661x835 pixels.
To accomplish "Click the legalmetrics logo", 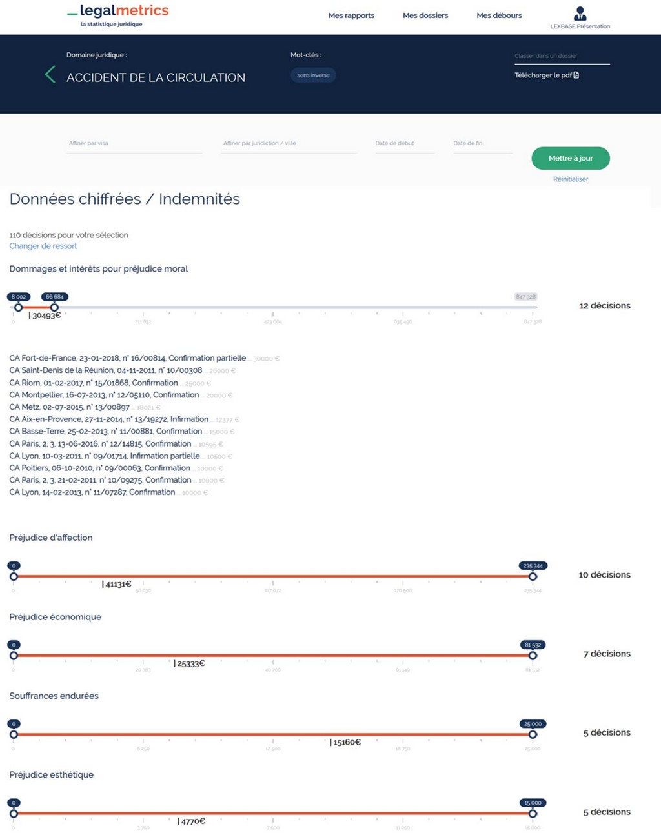I will click(117, 15).
